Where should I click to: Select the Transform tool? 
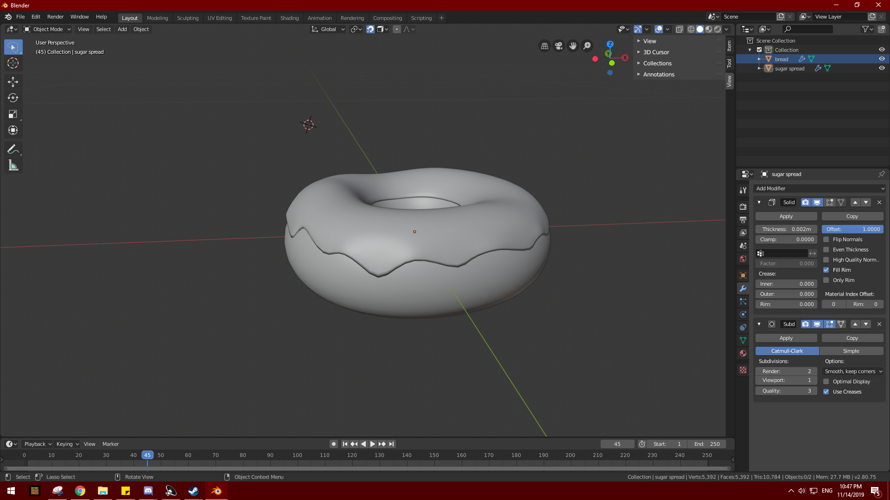[x=13, y=131]
